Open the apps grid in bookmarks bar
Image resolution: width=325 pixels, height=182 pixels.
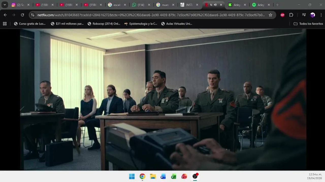(5, 24)
